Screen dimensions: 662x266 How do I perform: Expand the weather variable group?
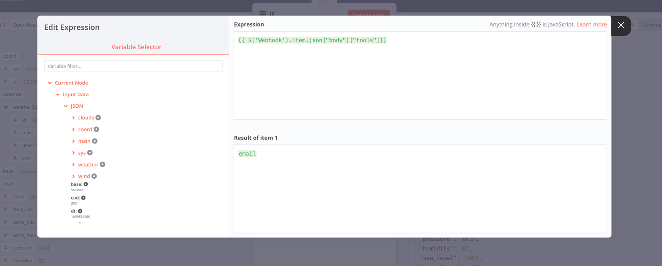(x=74, y=165)
